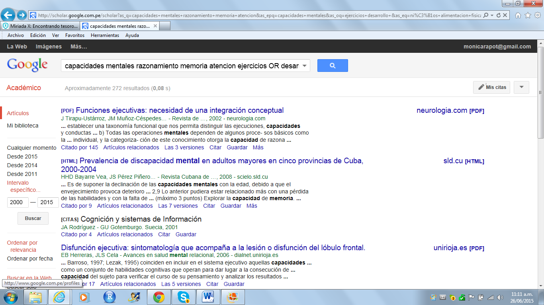Open the search box suggestions dropdown arrow
This screenshot has width=544, height=305.
point(305,66)
